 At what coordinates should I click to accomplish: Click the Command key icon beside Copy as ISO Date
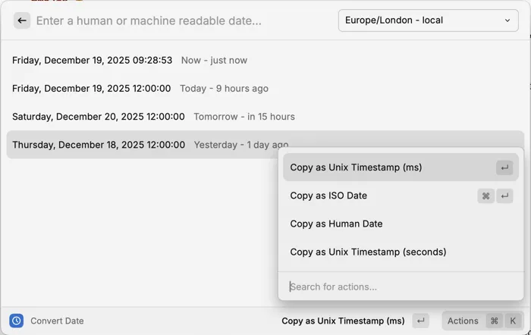(x=485, y=196)
